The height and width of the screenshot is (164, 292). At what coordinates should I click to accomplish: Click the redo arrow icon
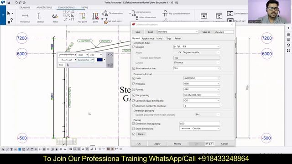pos(20,3)
